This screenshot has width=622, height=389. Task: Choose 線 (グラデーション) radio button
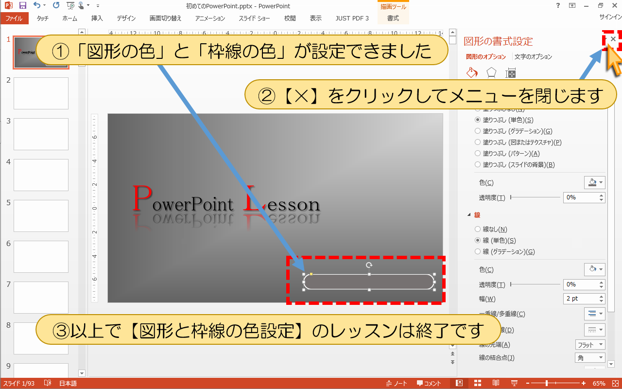coord(478,251)
